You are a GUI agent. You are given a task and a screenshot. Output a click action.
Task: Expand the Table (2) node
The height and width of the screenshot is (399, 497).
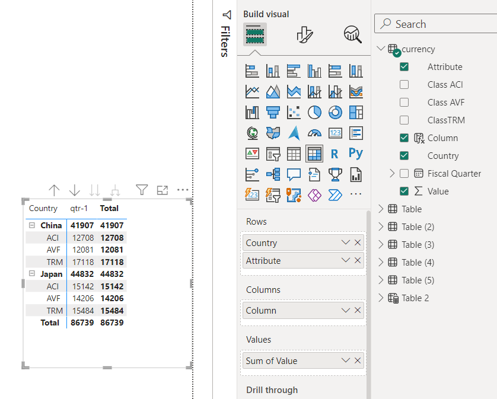[x=381, y=226]
